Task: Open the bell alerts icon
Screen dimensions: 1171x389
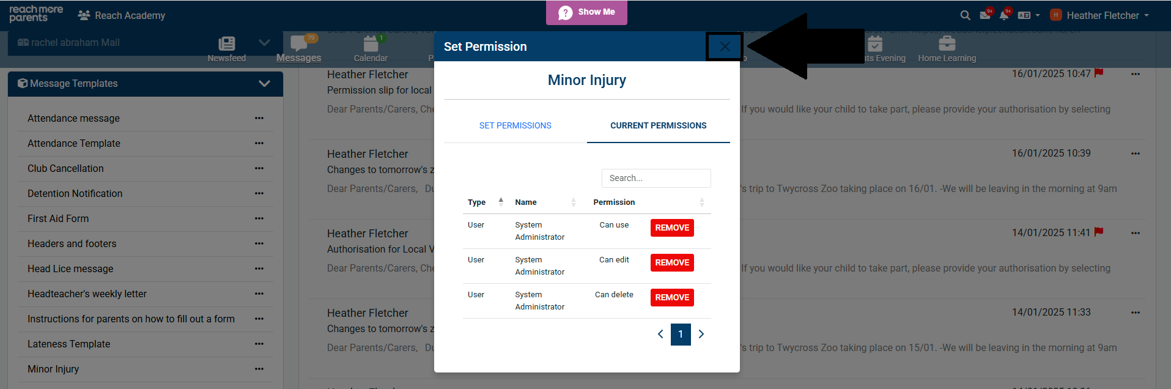Action: coord(1003,15)
